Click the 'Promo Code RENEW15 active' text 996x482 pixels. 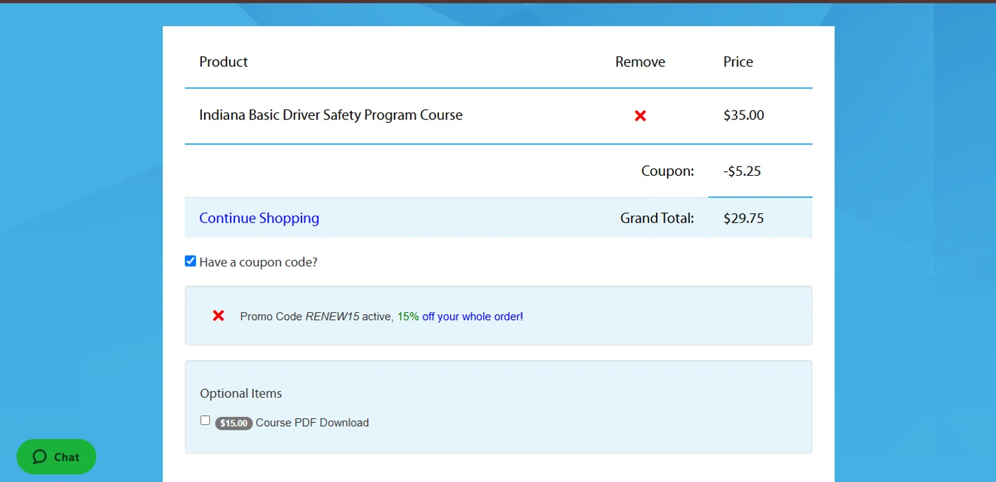click(x=316, y=317)
